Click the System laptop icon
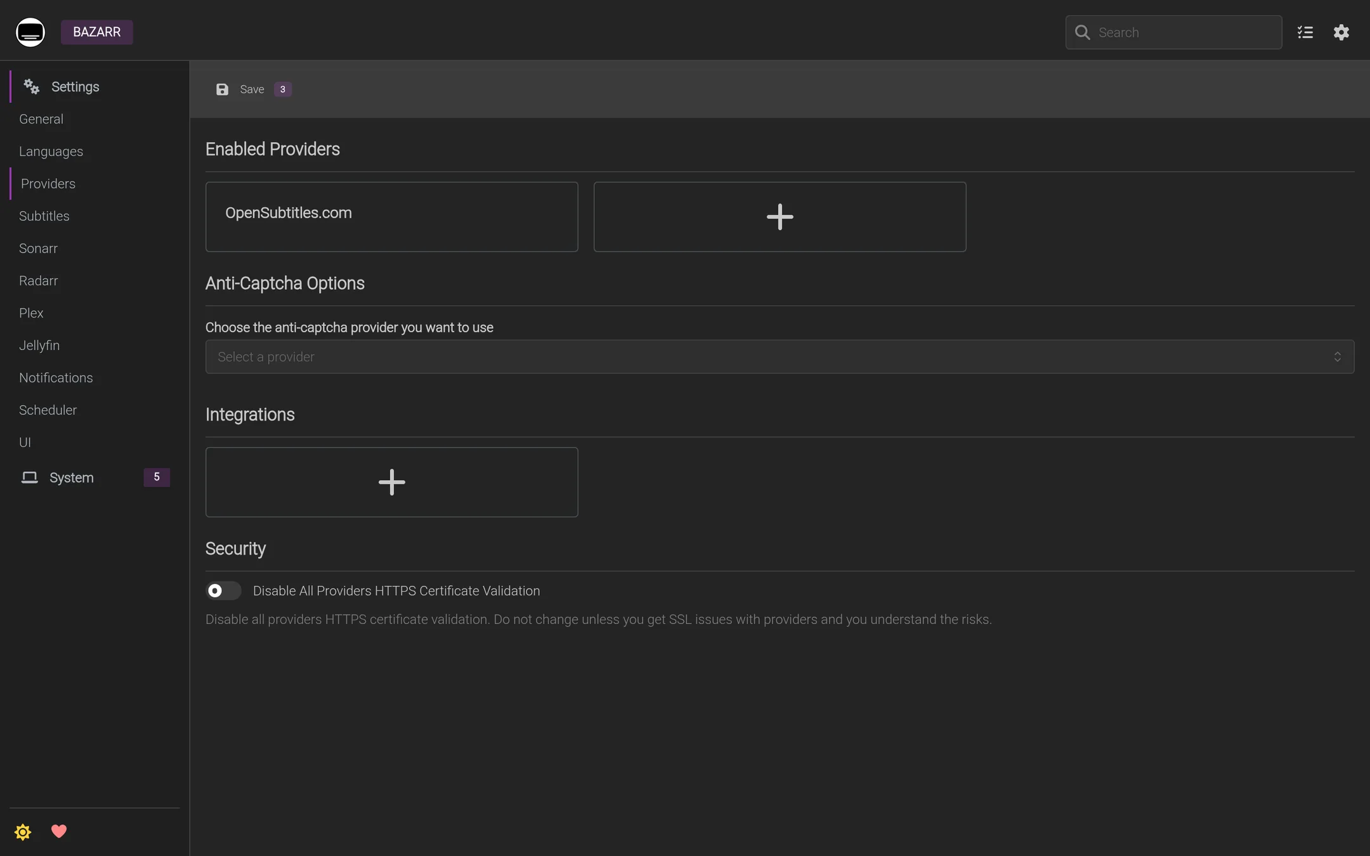Screen dimensions: 1370x856 [30, 477]
